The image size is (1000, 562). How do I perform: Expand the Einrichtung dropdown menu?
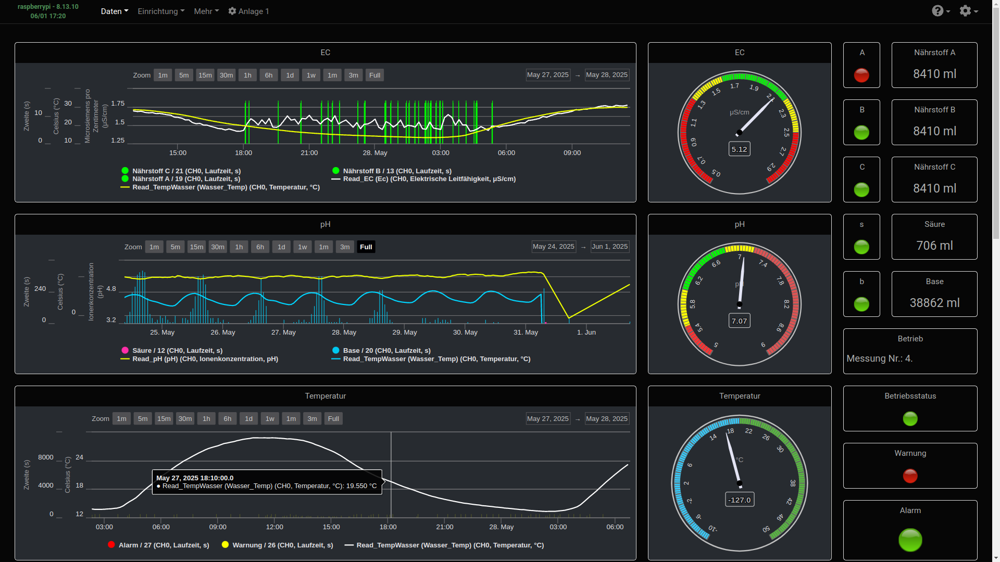(x=161, y=11)
